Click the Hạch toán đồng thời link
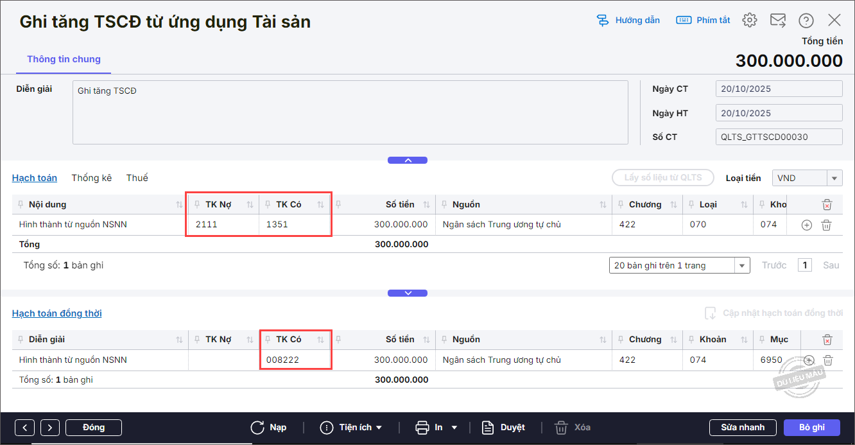The width and height of the screenshot is (855, 445). click(57, 313)
